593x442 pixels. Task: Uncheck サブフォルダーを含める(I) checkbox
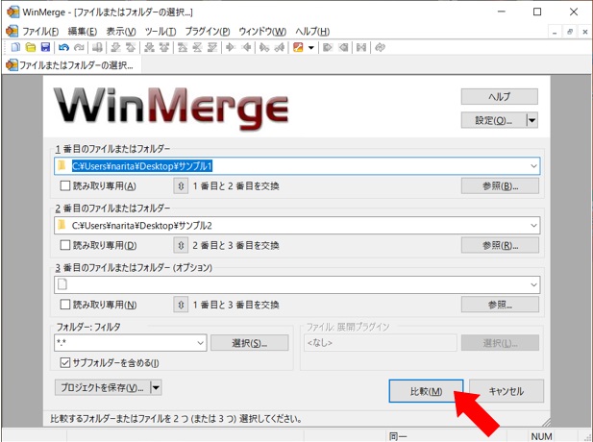65,362
